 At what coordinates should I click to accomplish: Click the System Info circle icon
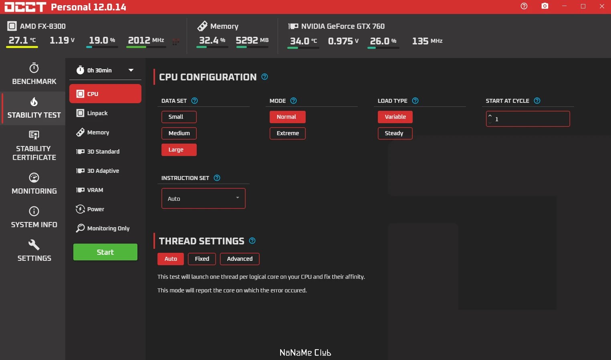pyautogui.click(x=34, y=211)
